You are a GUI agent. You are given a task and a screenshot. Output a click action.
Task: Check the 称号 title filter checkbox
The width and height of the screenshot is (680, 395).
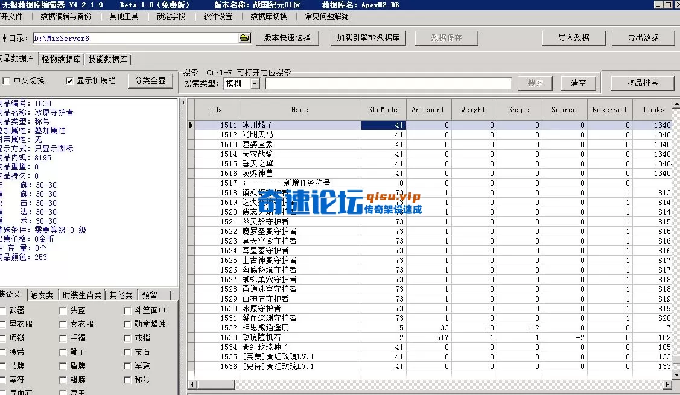(x=127, y=380)
